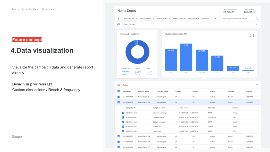Click the Revenue by platform donut chart
This screenshot has height=152, width=270.
coord(138,52)
